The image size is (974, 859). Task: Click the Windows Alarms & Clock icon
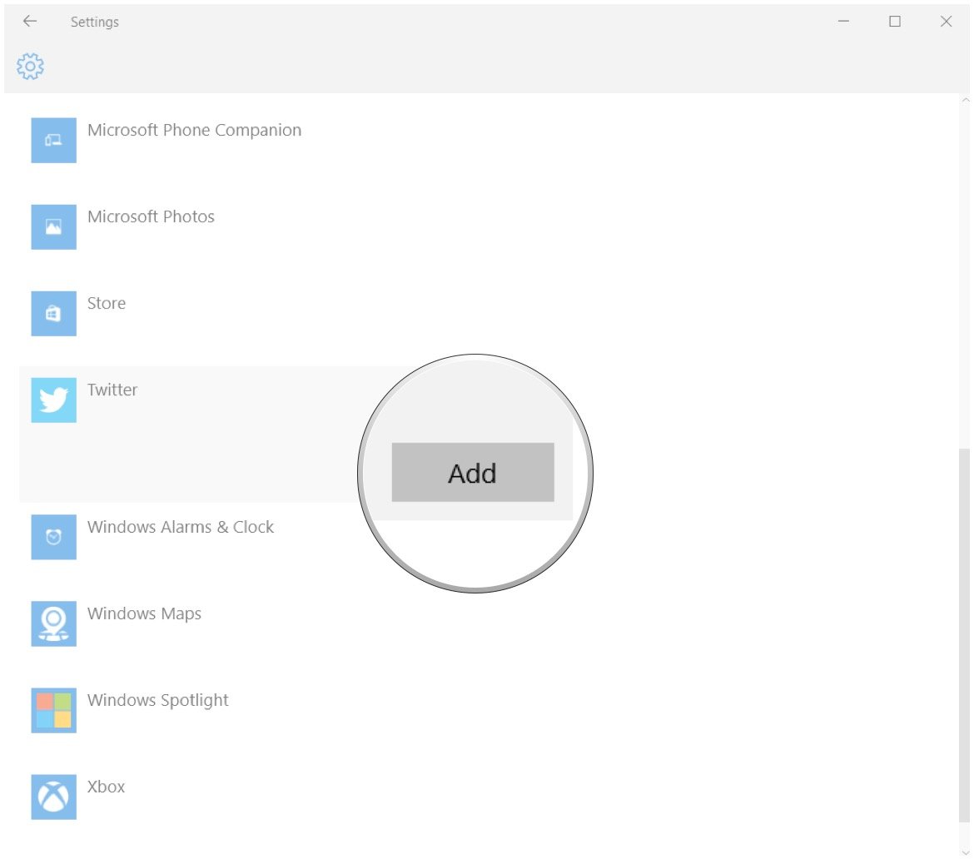point(53,537)
